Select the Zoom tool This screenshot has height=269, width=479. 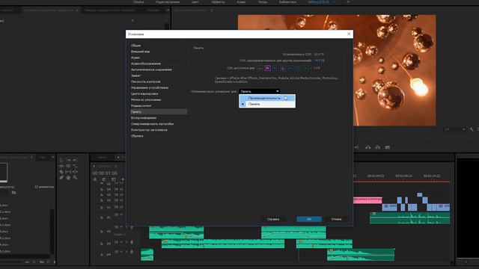(x=75, y=178)
